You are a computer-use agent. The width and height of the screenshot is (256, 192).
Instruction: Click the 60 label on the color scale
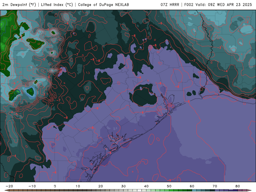coord(192,186)
